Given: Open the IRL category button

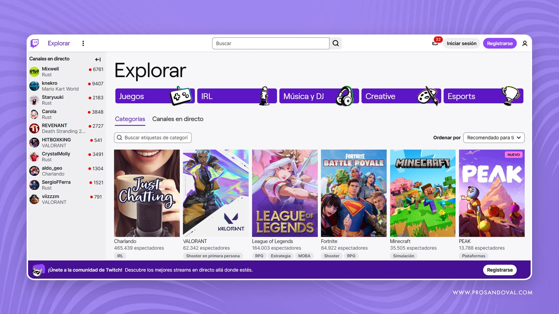Looking at the screenshot, I should click(x=237, y=96).
